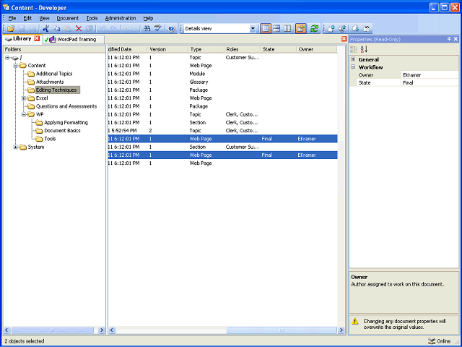The width and height of the screenshot is (462, 347).
Task: Close the active pane with right-side red X
Action: (x=344, y=38)
